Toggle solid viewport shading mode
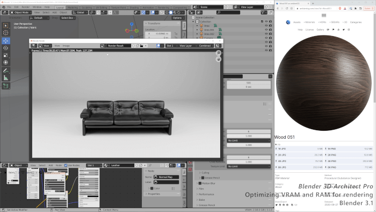The width and height of the screenshot is (376, 212). click(x=171, y=12)
